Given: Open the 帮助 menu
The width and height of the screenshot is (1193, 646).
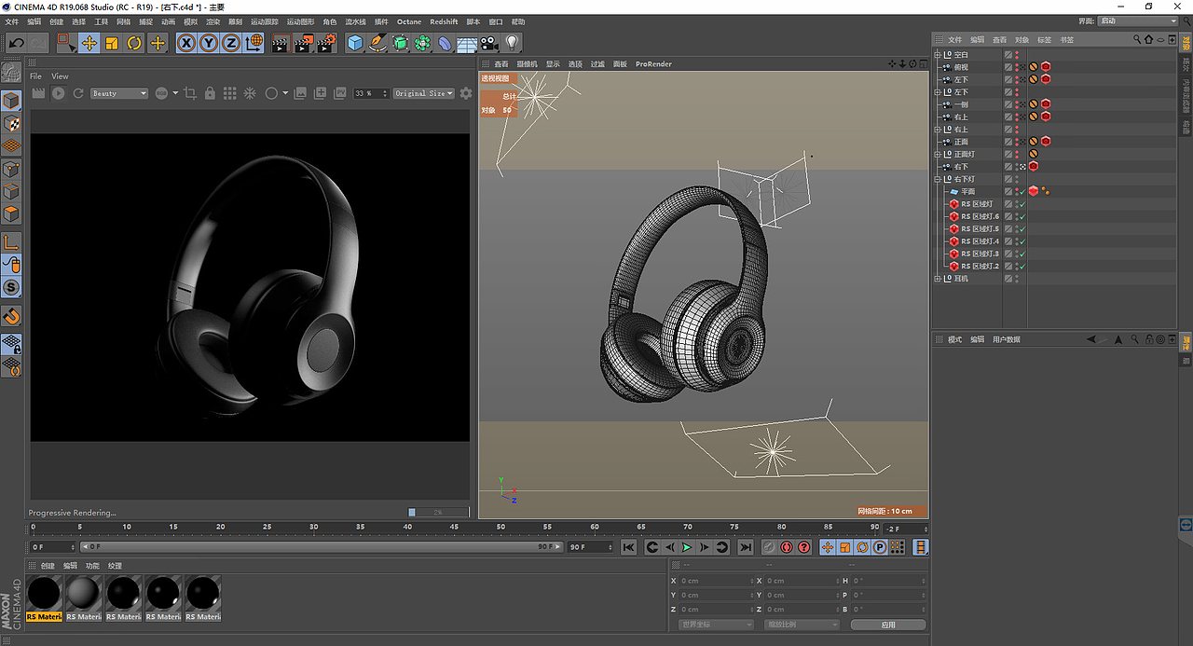Looking at the screenshot, I should 518,21.
